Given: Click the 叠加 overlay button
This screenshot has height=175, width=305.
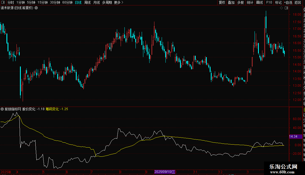Looking at the screenshot, I should pos(231,2).
